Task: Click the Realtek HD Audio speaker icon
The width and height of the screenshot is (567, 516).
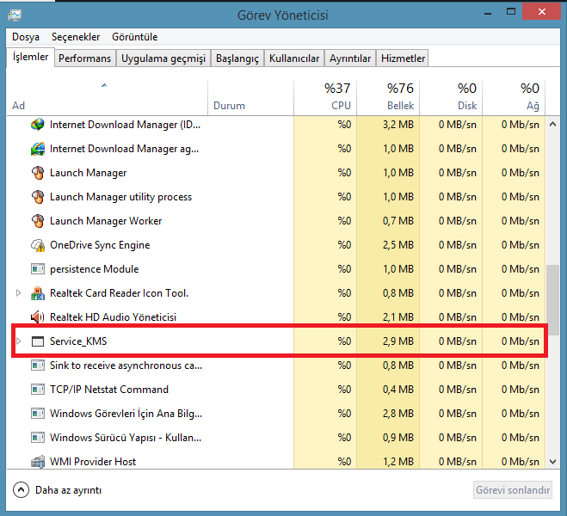Action: pos(37,317)
